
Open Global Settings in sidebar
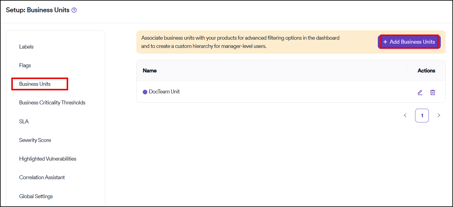[36, 196]
